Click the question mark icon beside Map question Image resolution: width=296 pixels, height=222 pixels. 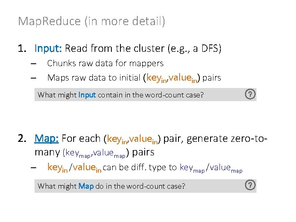[x=250, y=185]
